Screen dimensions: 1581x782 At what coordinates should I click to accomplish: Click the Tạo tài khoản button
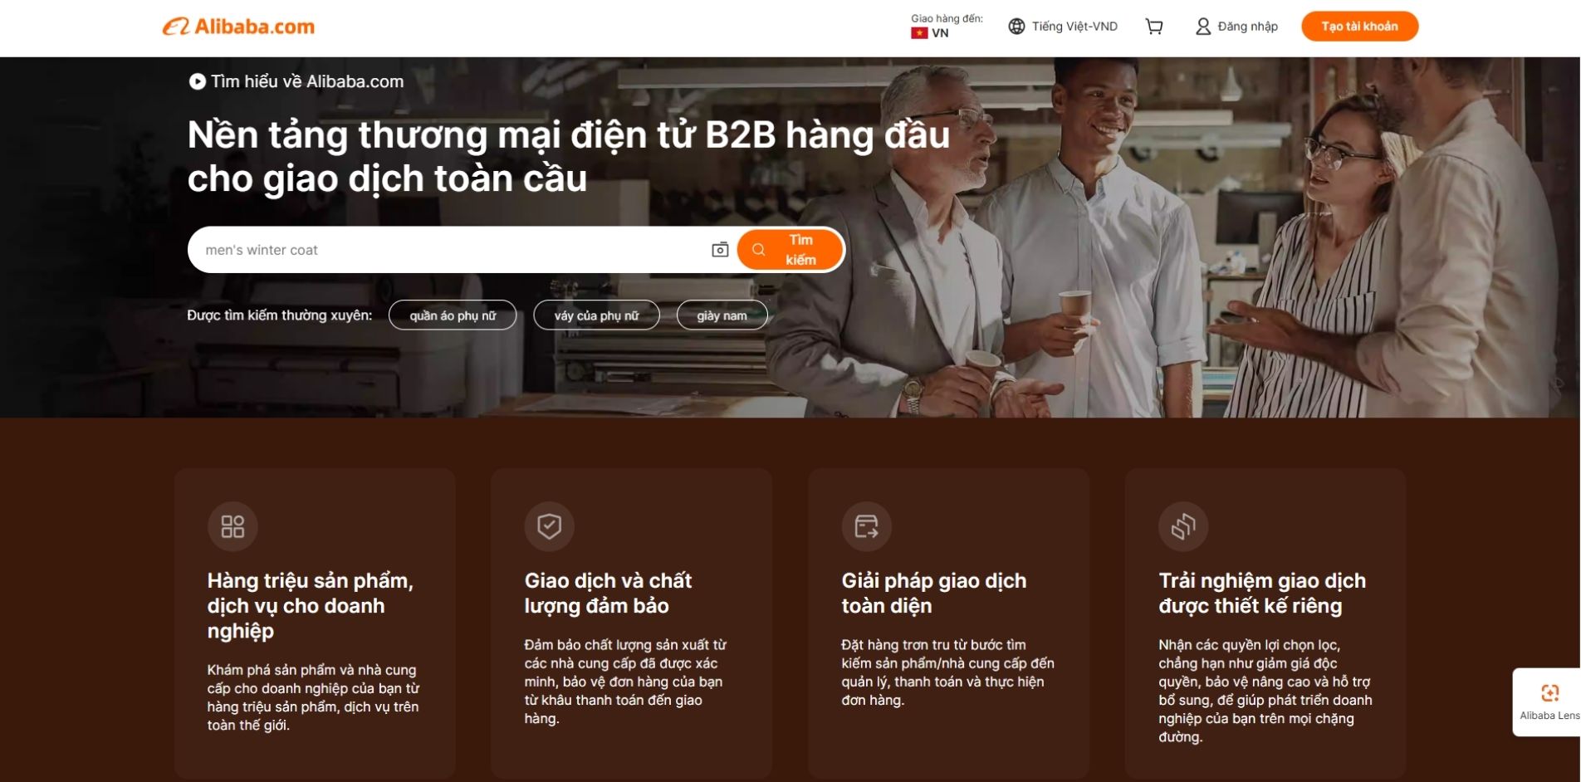point(1359,27)
